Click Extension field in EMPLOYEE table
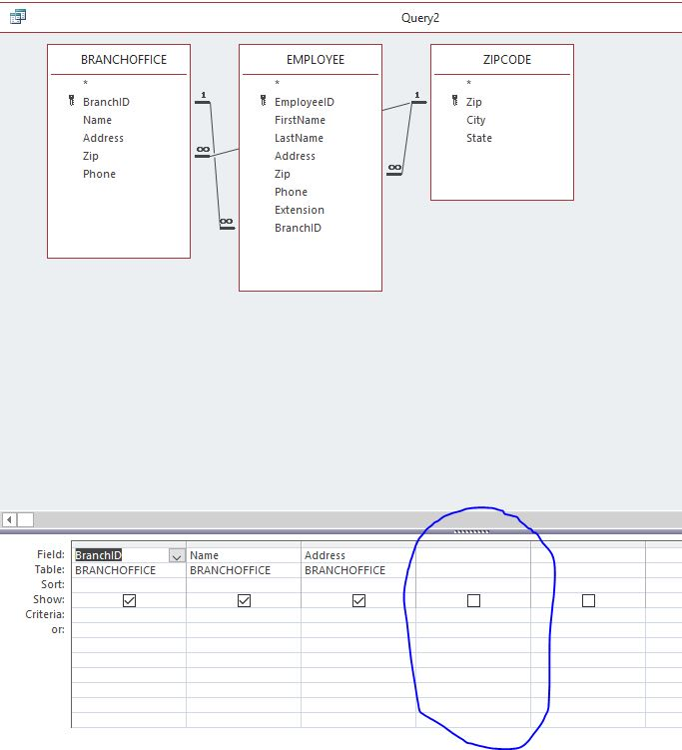The width and height of the screenshot is (682, 750). (300, 210)
